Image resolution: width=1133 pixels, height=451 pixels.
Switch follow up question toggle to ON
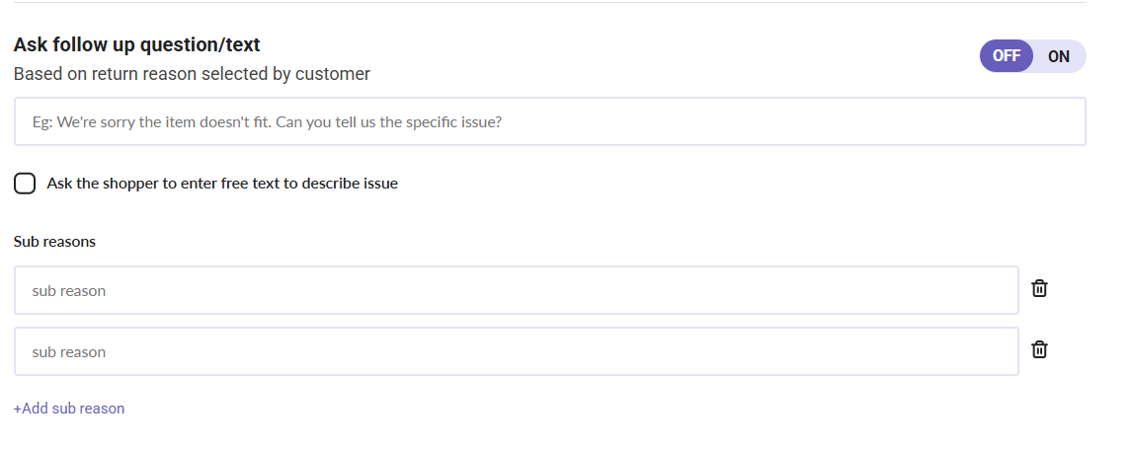coord(1059,56)
